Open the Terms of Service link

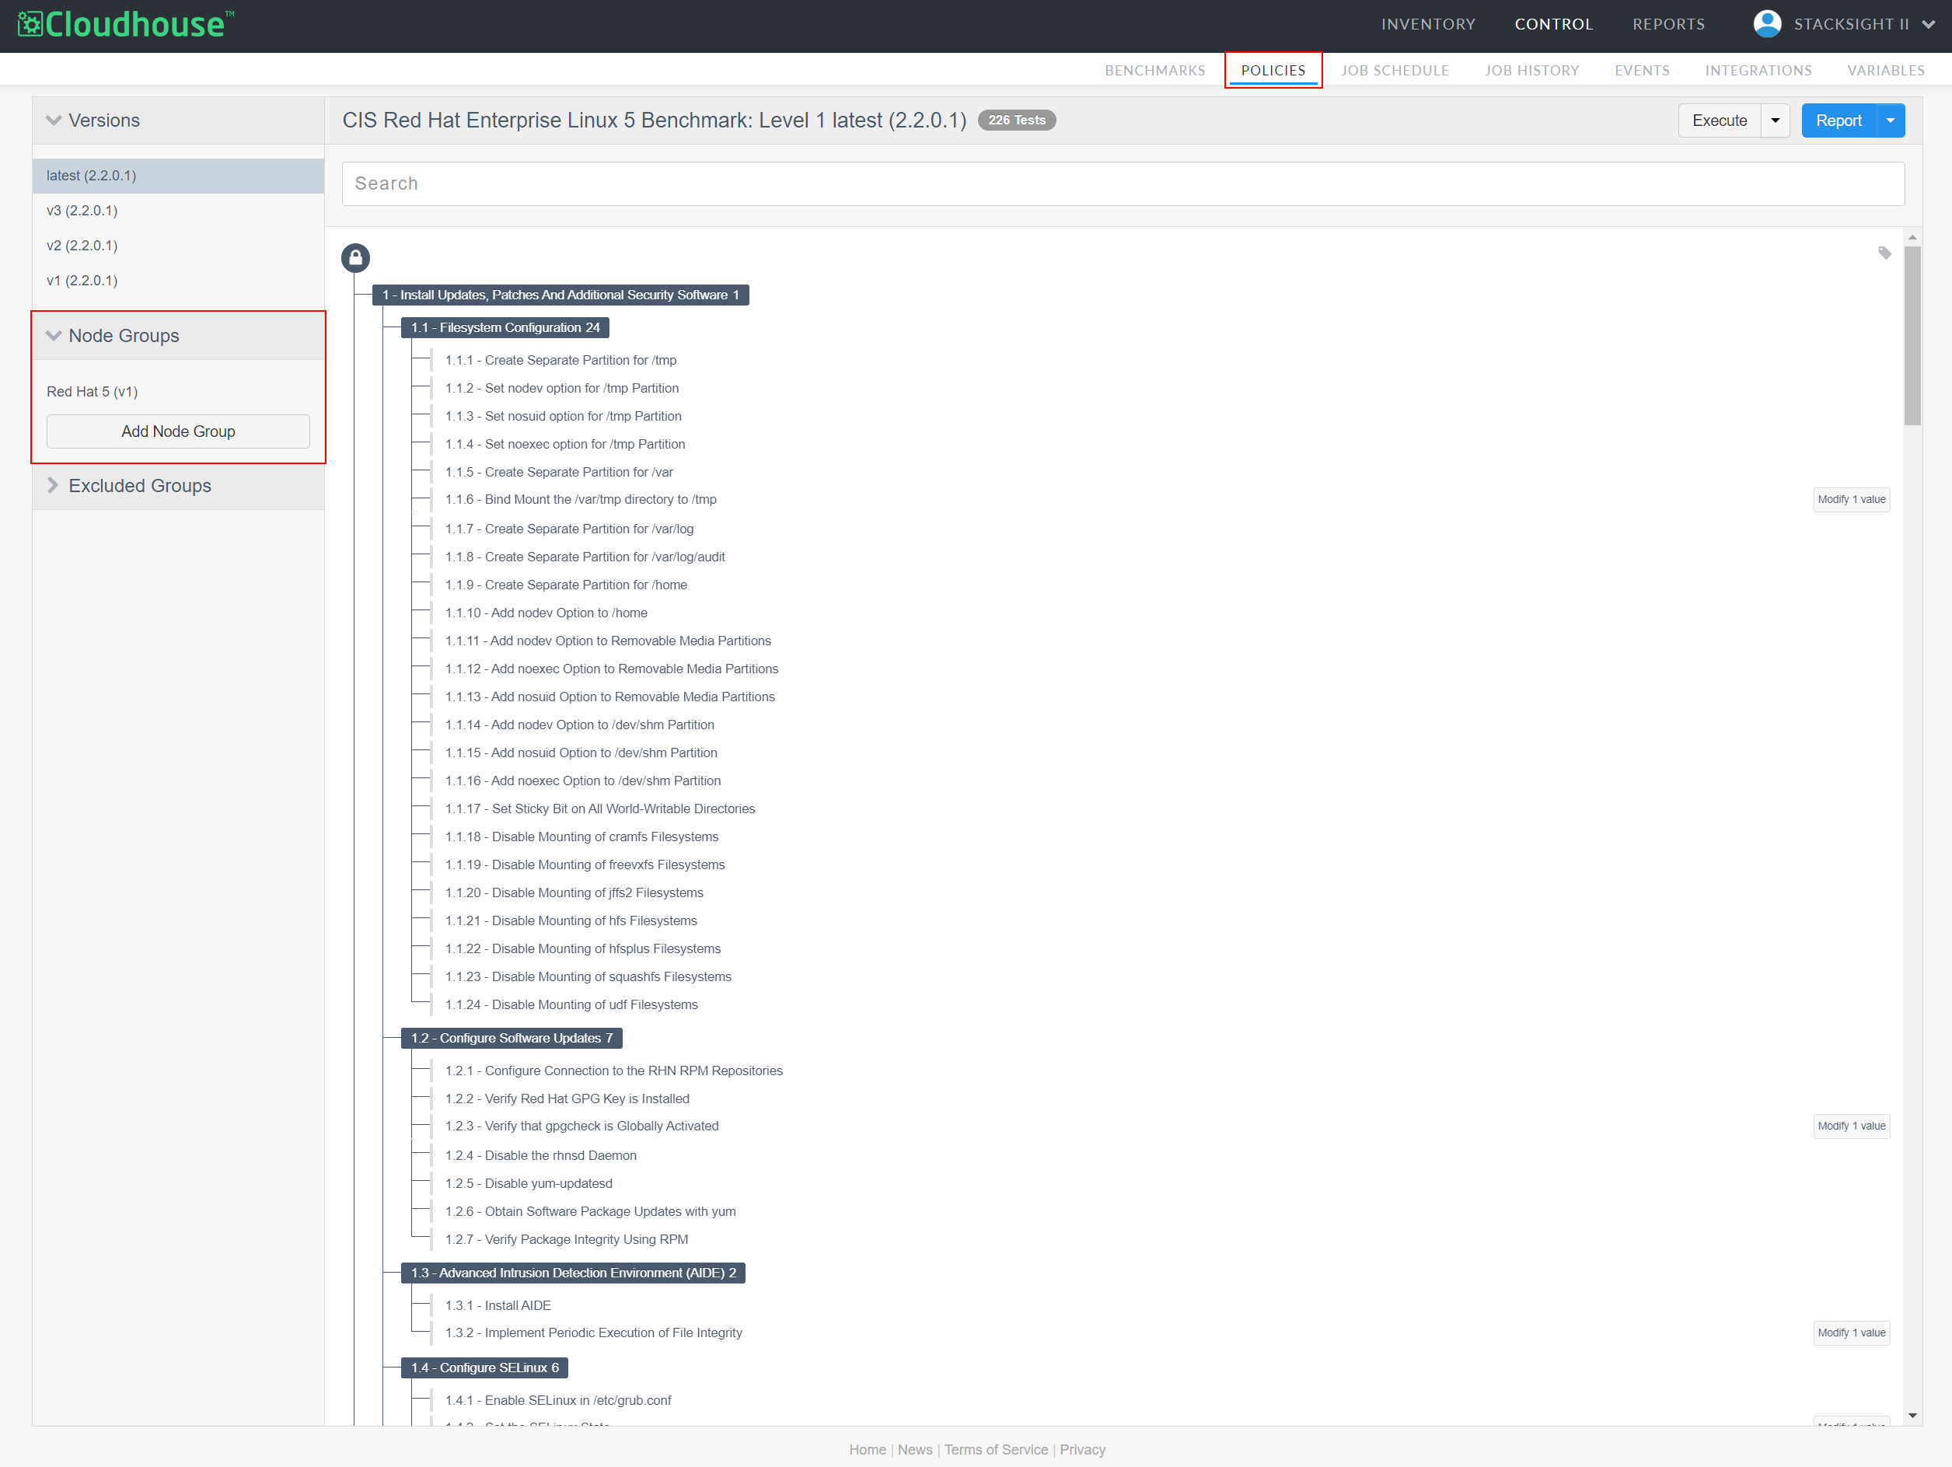[x=997, y=1449]
